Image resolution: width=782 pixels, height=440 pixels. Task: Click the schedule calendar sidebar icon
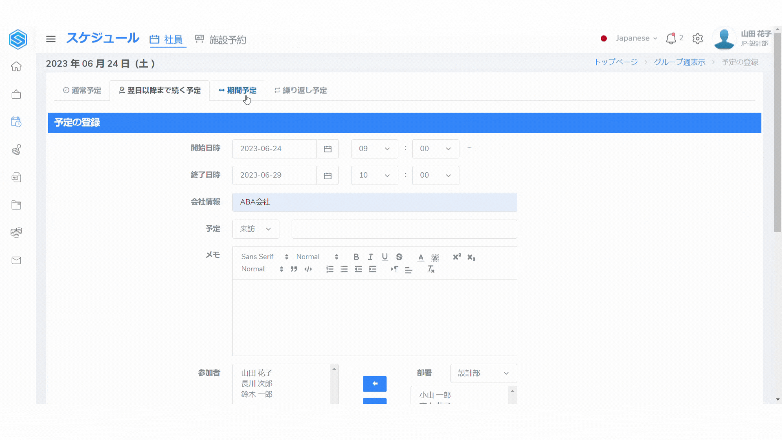click(x=16, y=122)
